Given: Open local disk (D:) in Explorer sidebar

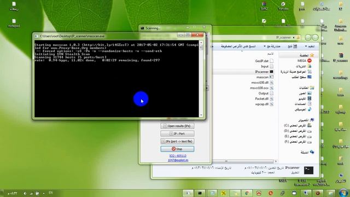Looking at the screenshot, I should point(297,131).
